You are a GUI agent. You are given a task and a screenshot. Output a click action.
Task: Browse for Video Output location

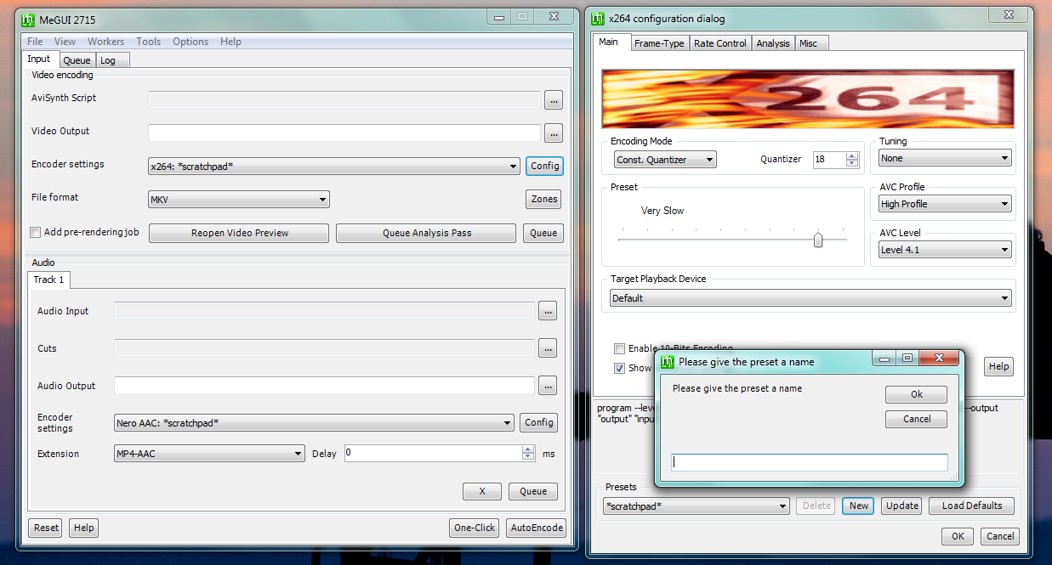tap(554, 133)
